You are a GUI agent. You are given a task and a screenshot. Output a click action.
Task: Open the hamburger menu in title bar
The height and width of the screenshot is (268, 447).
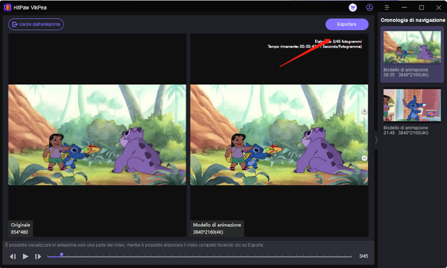(x=387, y=8)
